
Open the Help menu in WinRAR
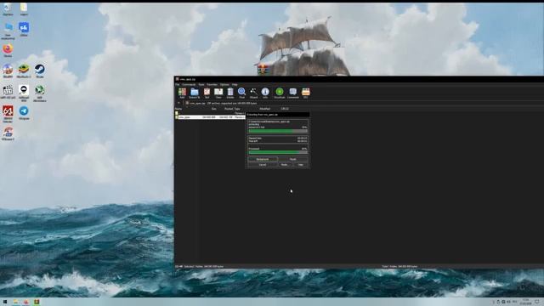pos(235,84)
